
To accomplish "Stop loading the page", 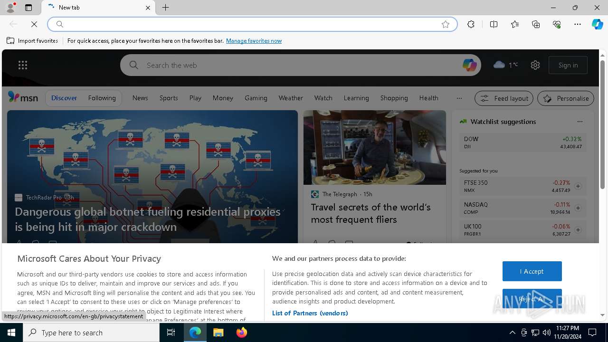I will click(34, 24).
